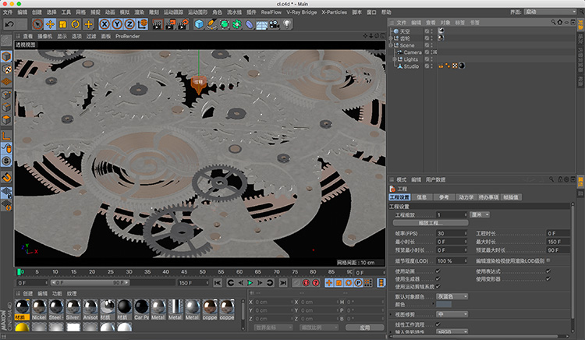The width and height of the screenshot is (585, 340).
Task: Click the green Play Forward button
Action: 250,283
